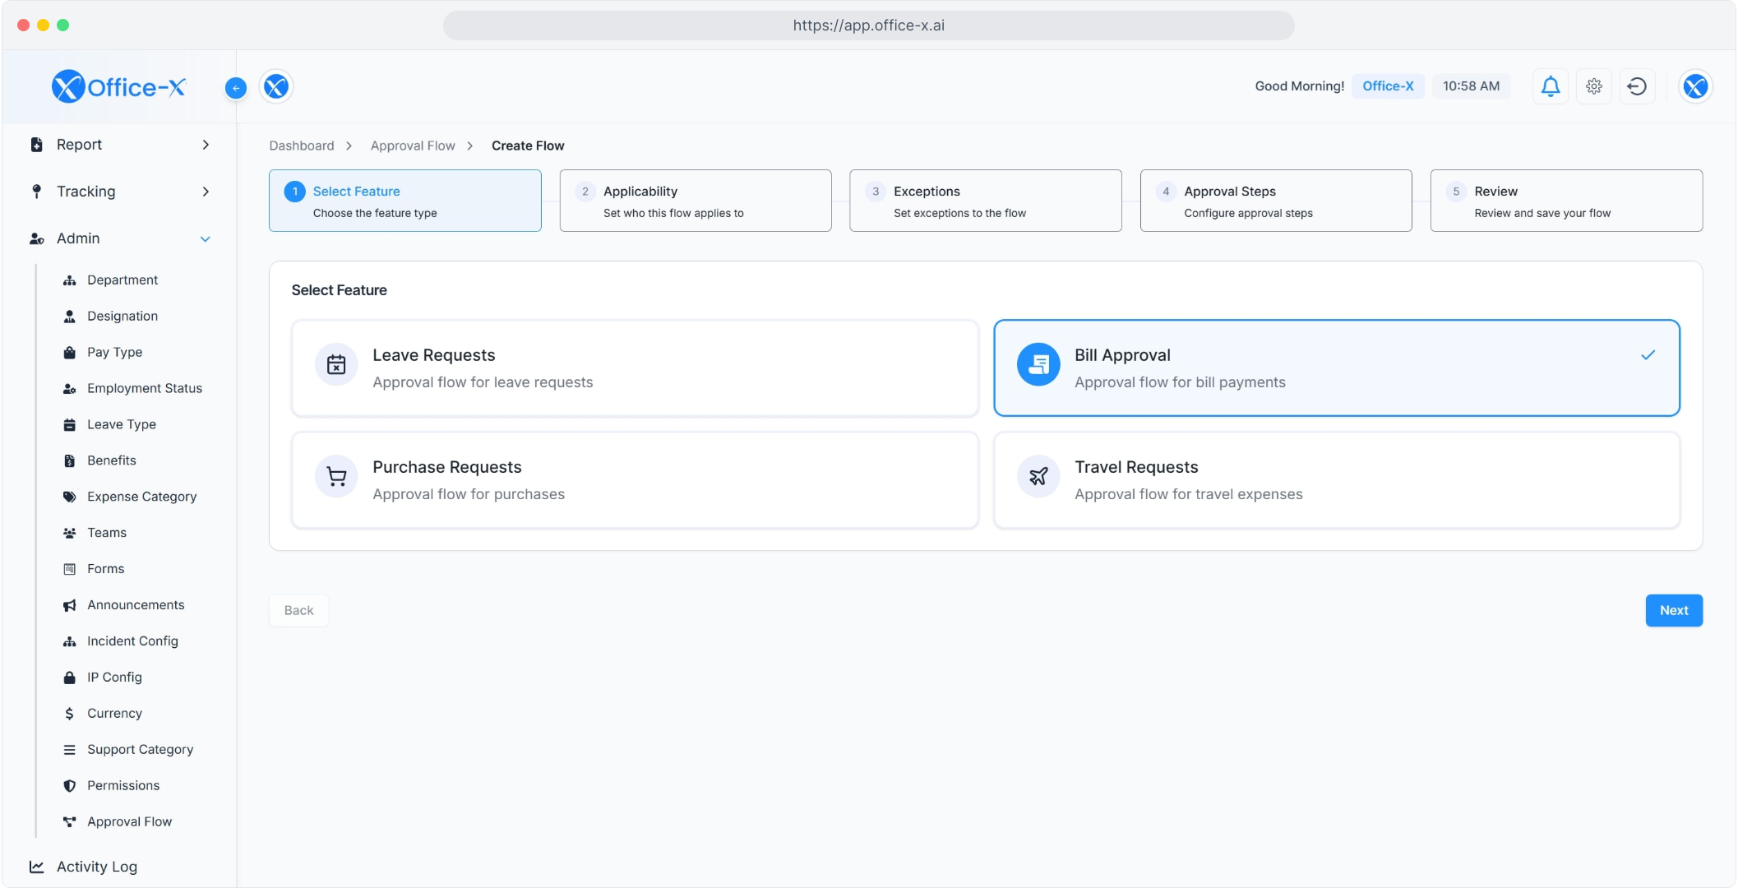The width and height of the screenshot is (1738, 888).
Task: Click the browser URL address bar
Action: pos(868,25)
